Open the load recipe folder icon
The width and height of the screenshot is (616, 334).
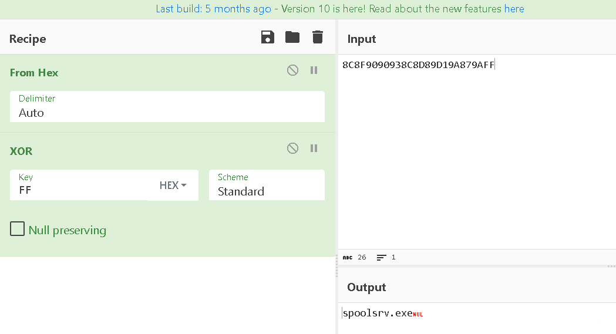coord(292,38)
